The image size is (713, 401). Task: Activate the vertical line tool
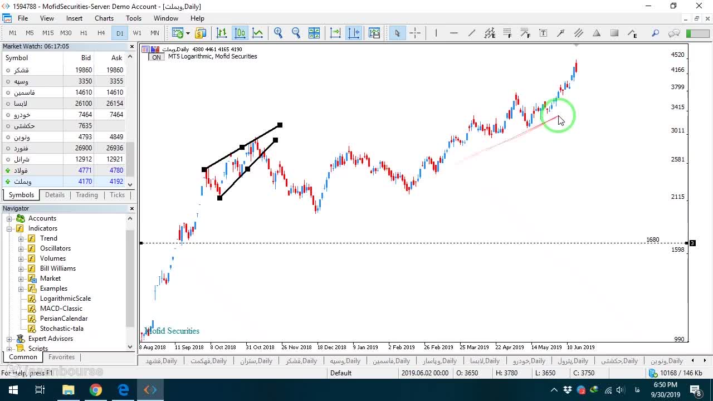pyautogui.click(x=436, y=33)
